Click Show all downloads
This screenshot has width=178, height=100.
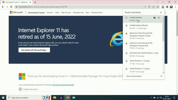click(134, 76)
